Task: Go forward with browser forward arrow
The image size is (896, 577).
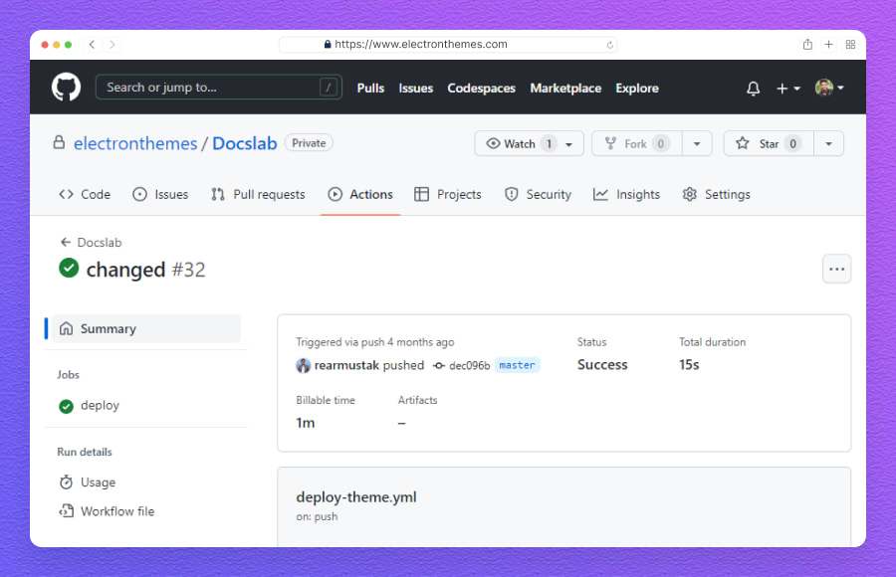Action: pos(112,45)
